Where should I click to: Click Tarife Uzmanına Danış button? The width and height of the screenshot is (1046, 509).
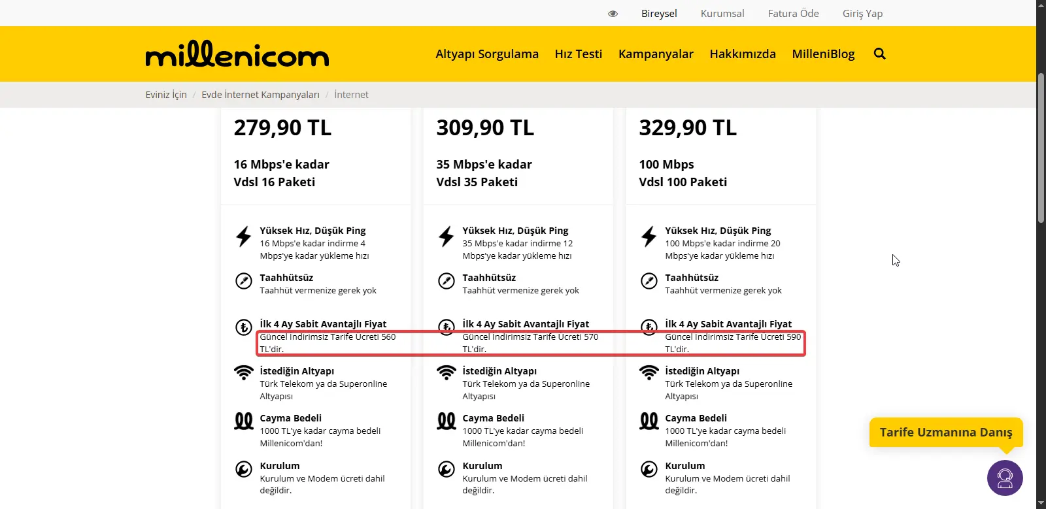[946, 433]
